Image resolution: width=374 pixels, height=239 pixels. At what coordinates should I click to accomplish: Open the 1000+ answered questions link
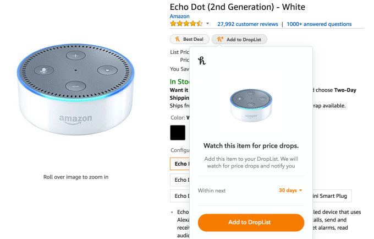[x=319, y=24]
